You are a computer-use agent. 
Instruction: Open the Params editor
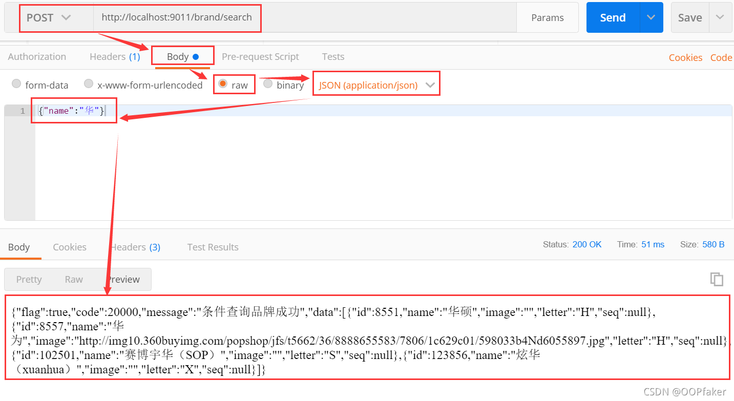coord(548,18)
